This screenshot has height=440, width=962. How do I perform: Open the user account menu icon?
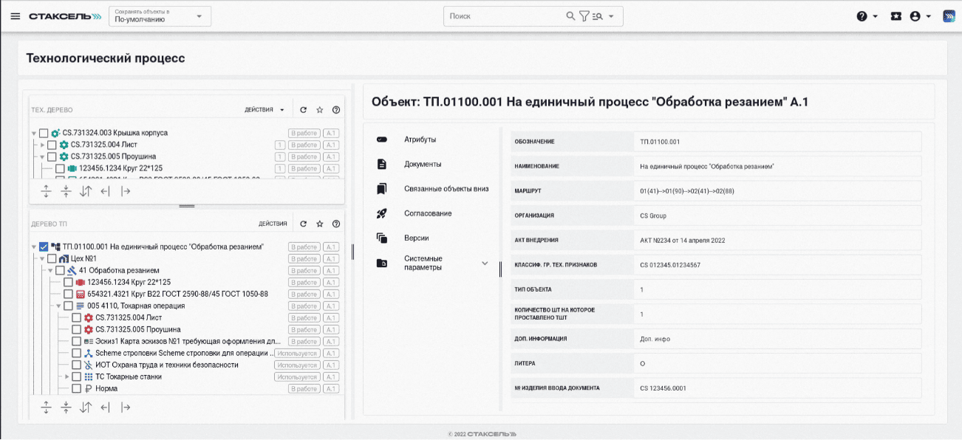pyautogui.click(x=915, y=16)
